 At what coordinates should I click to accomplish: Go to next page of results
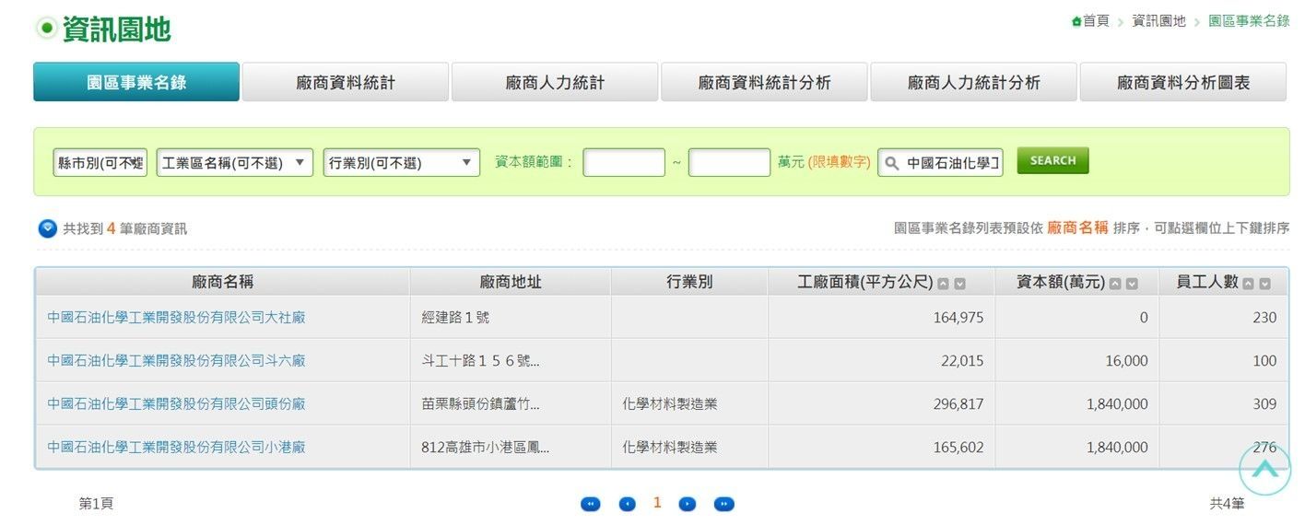(x=688, y=504)
